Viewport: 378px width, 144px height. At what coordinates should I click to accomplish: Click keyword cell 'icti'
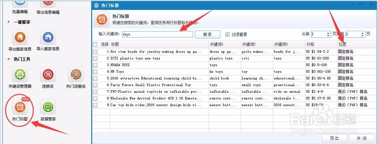245,58
